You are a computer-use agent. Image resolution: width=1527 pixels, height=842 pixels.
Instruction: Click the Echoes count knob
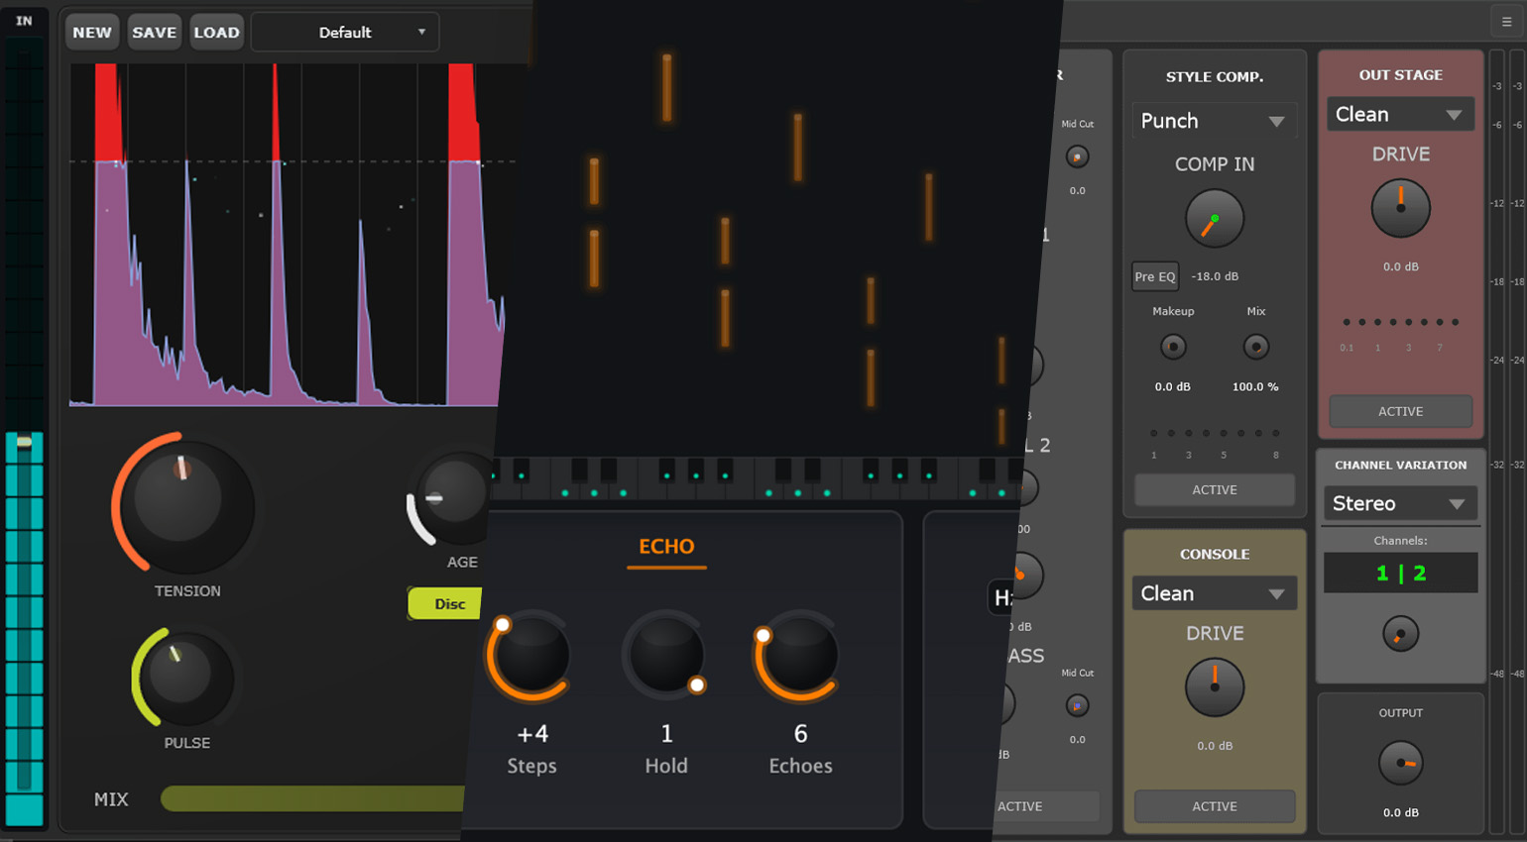pyautogui.click(x=799, y=656)
